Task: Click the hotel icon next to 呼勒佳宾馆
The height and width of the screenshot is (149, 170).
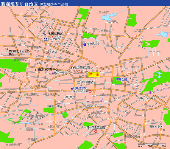Action: 72,89
